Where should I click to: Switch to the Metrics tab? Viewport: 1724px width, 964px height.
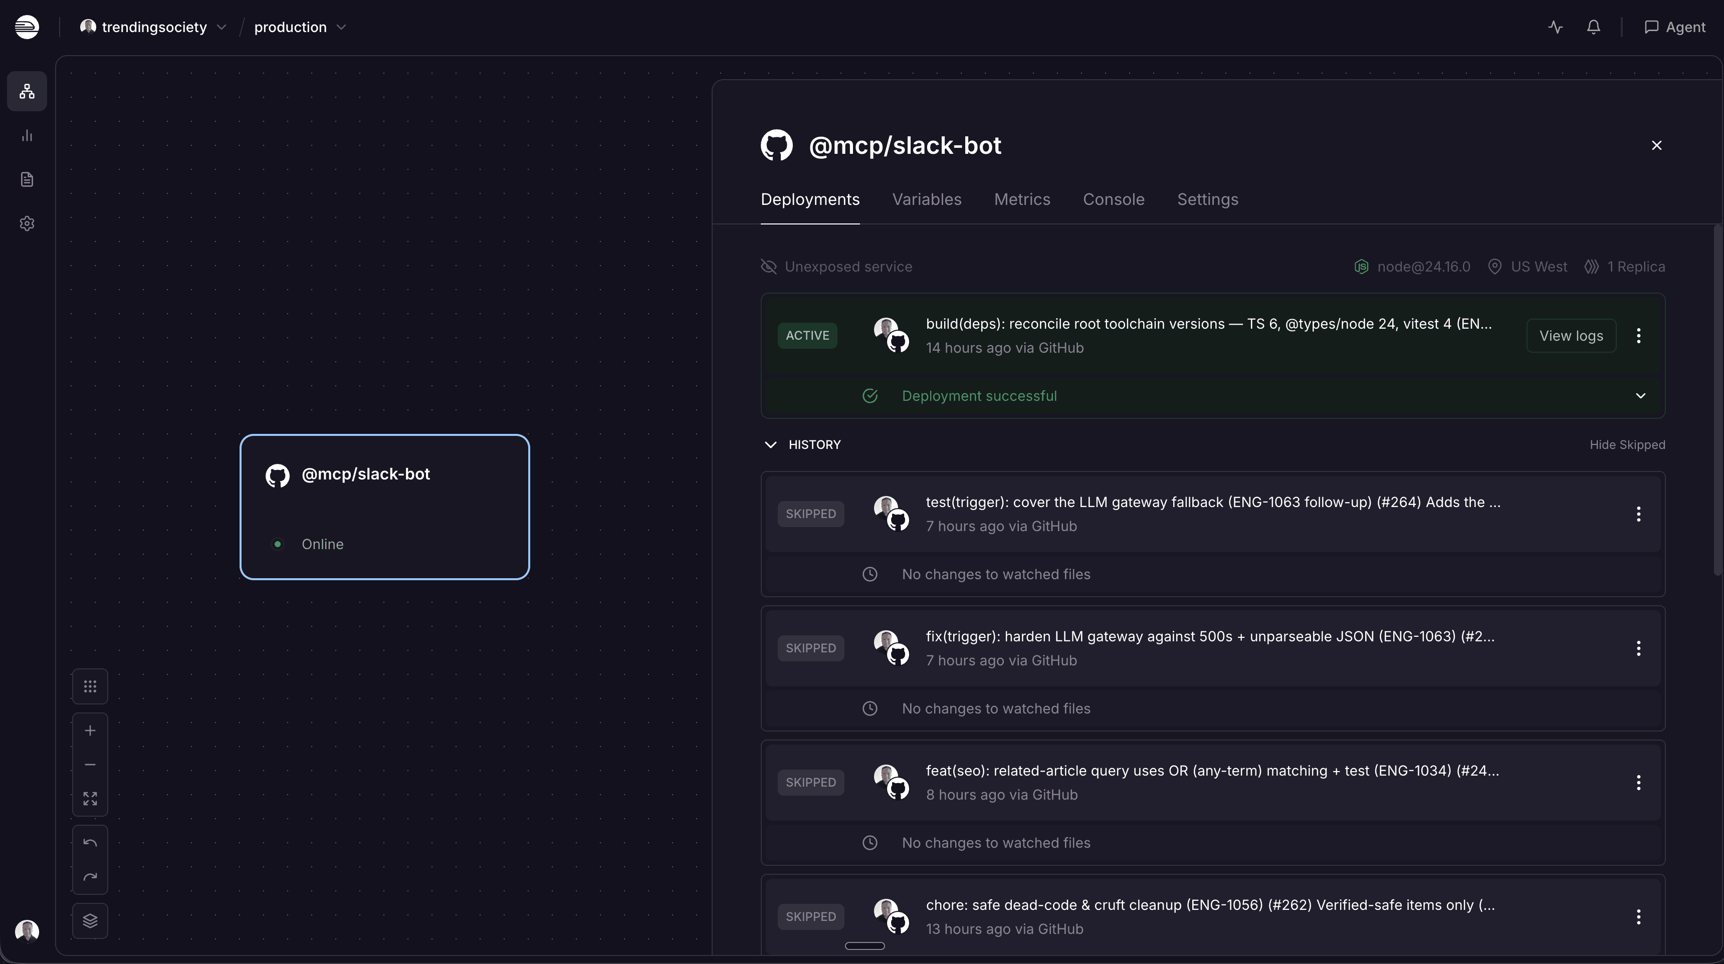1022,199
